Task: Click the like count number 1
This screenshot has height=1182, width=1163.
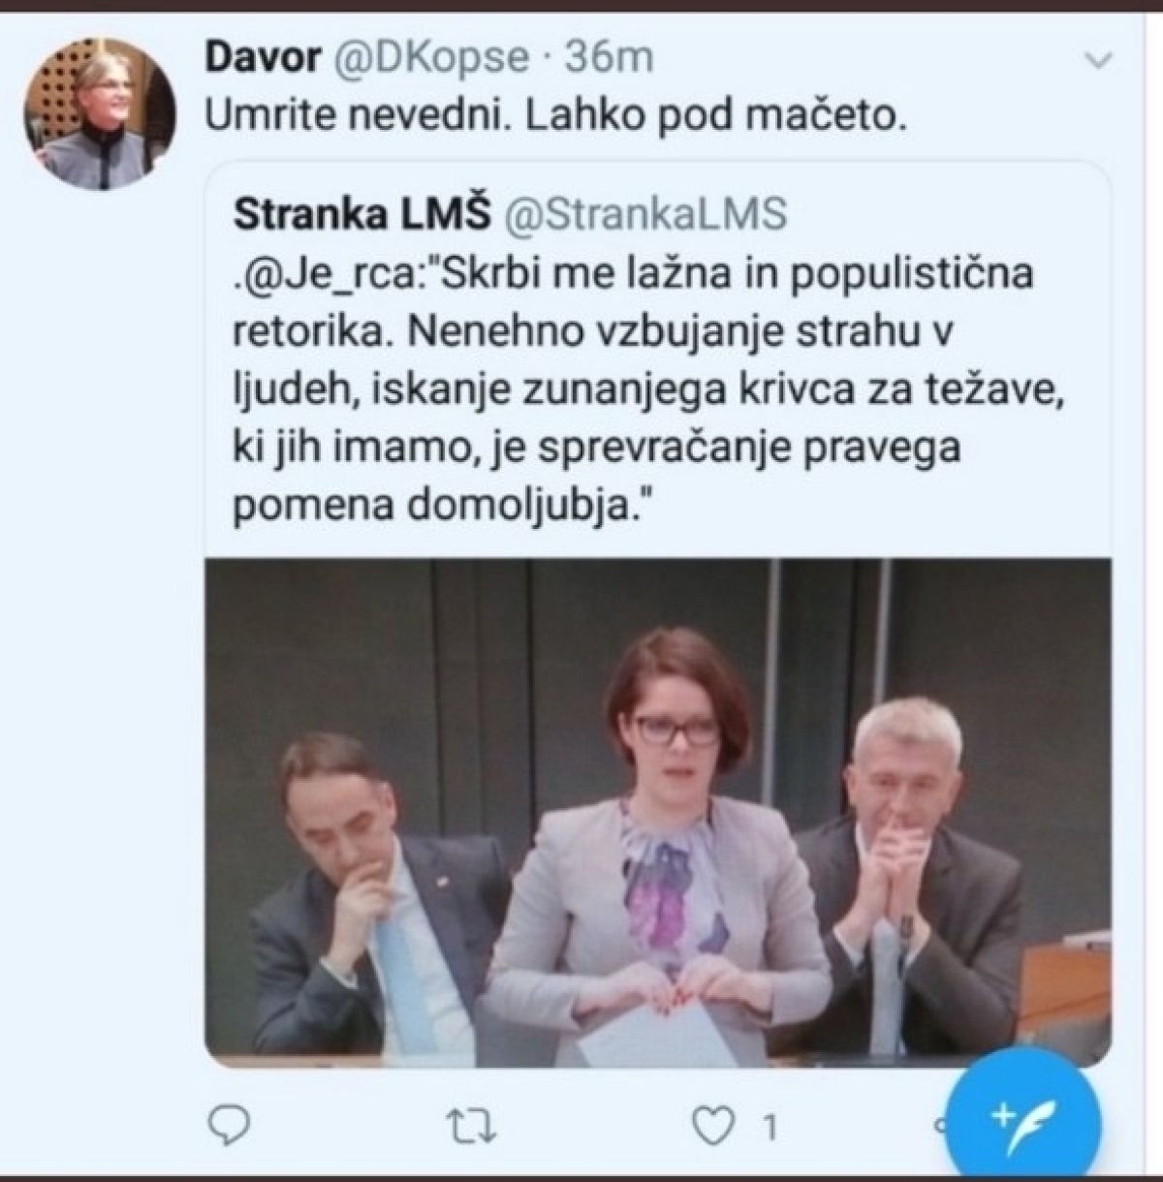Action: coord(770,1128)
